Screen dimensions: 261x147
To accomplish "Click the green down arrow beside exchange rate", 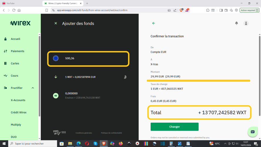I will pos(56,77).
